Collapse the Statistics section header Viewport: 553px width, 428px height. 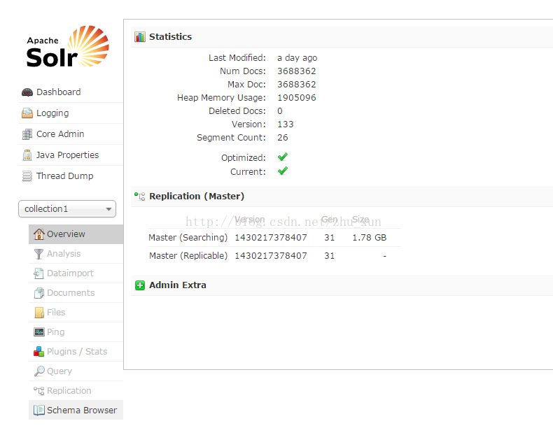click(170, 36)
